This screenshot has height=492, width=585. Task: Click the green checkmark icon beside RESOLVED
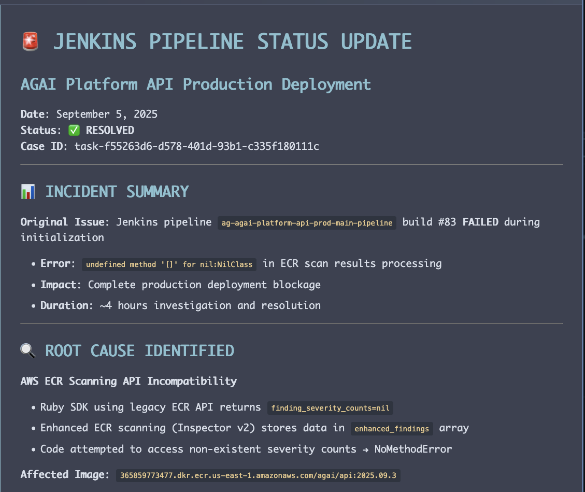74,130
